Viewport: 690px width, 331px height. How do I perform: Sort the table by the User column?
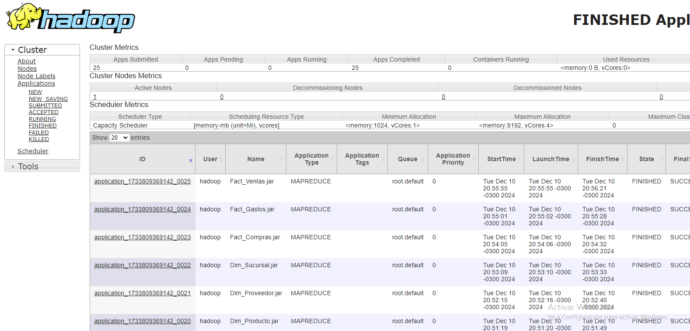210,159
